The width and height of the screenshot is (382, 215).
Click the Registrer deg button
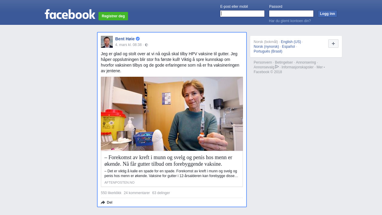click(113, 16)
